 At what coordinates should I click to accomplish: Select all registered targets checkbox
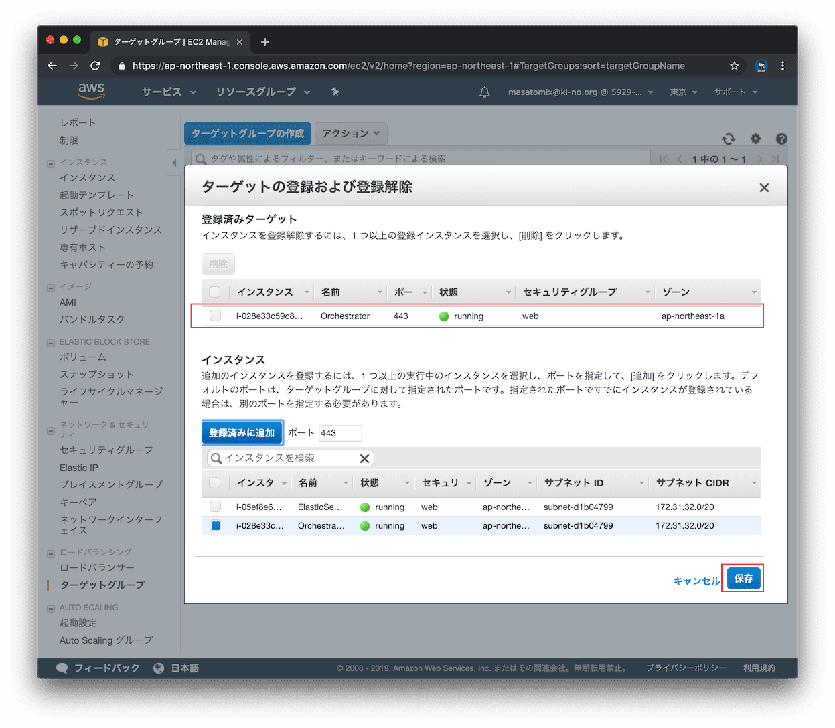click(x=215, y=292)
